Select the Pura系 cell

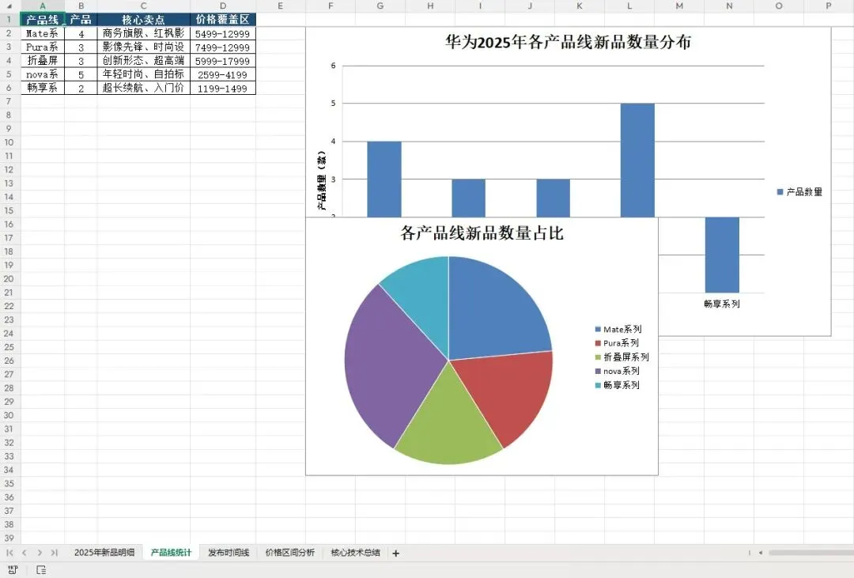click(43, 47)
